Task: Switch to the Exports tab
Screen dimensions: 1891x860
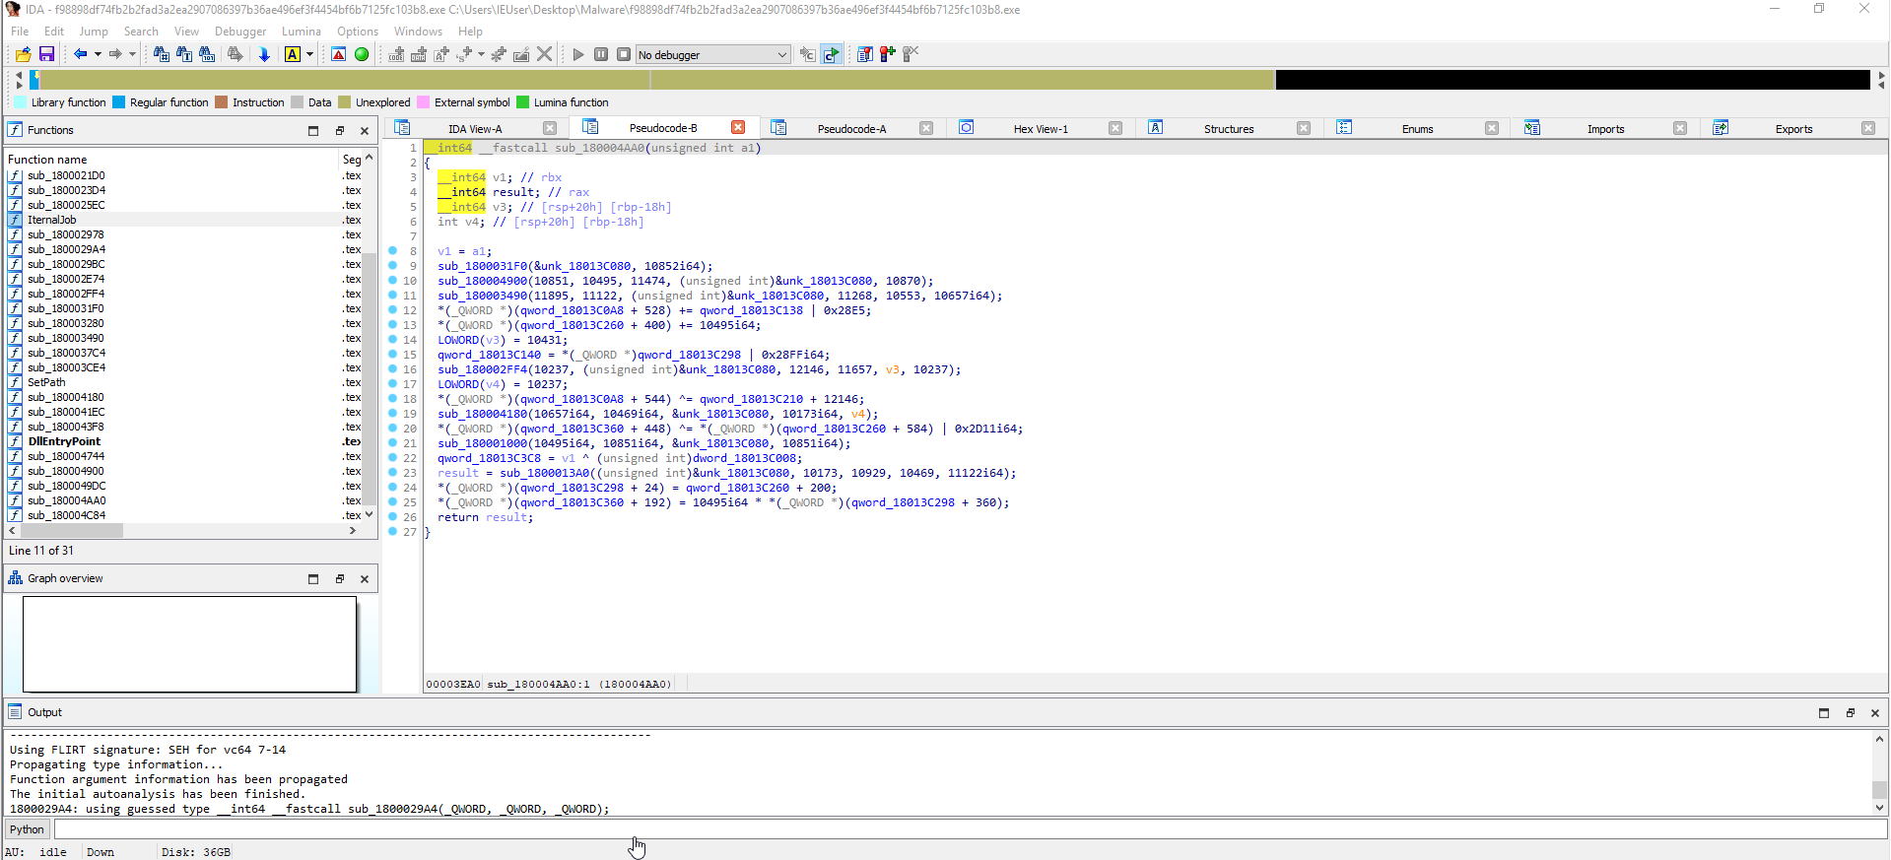Action: coord(1793,129)
